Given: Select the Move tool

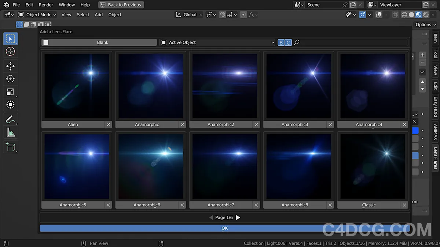Looking at the screenshot, I should (10, 66).
